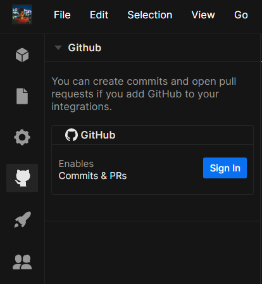The width and height of the screenshot is (262, 284).
Task: Open the Deployment rocket icon
Action: (x=22, y=219)
